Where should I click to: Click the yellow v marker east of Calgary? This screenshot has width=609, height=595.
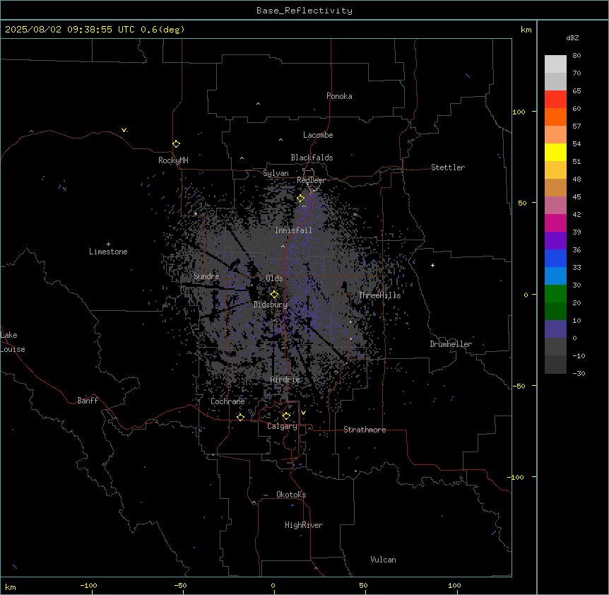pyautogui.click(x=303, y=413)
